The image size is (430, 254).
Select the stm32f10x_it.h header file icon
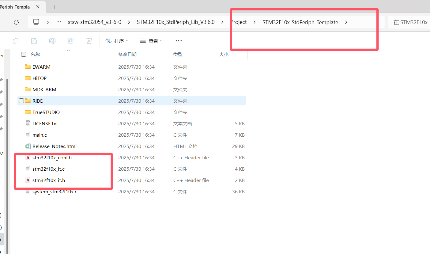(x=28, y=180)
